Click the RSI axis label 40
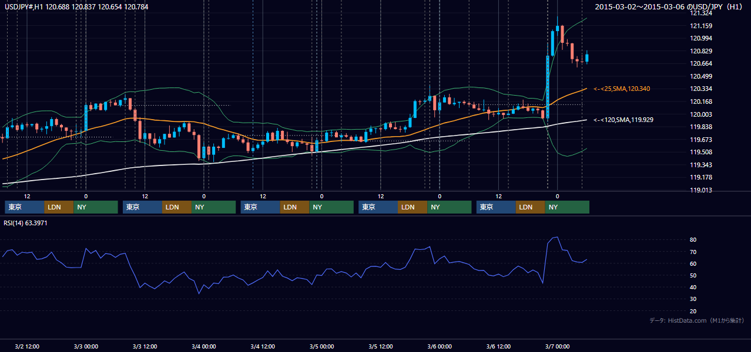 coord(693,287)
